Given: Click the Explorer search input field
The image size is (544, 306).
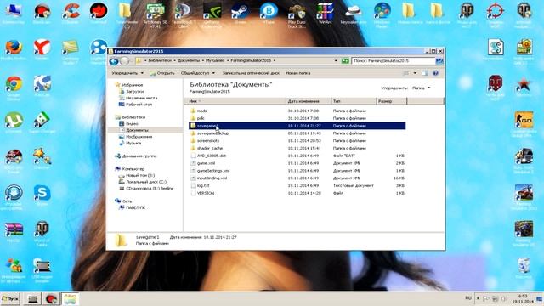Looking at the screenshot, I should [x=394, y=61].
